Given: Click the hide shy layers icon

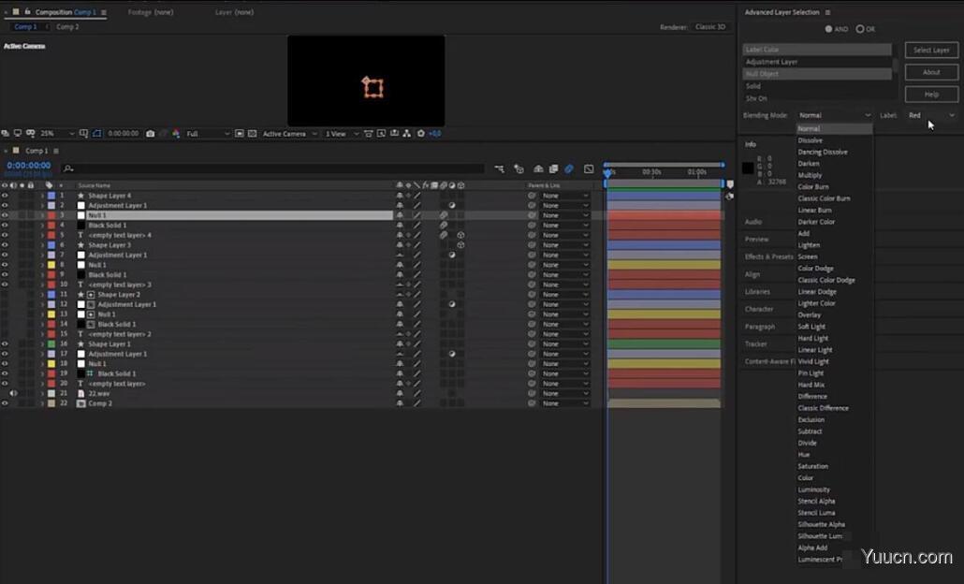Looking at the screenshot, I should pos(538,169).
